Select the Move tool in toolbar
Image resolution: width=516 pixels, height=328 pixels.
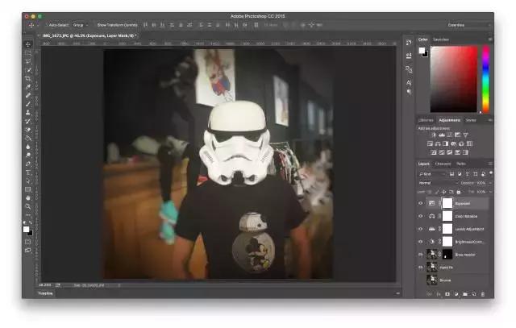click(28, 44)
